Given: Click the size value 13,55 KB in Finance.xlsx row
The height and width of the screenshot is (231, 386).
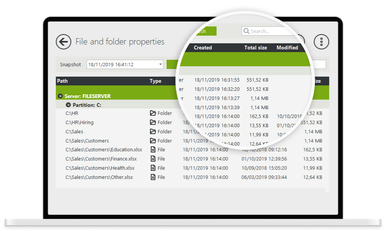Looking at the screenshot, I should (x=313, y=159).
